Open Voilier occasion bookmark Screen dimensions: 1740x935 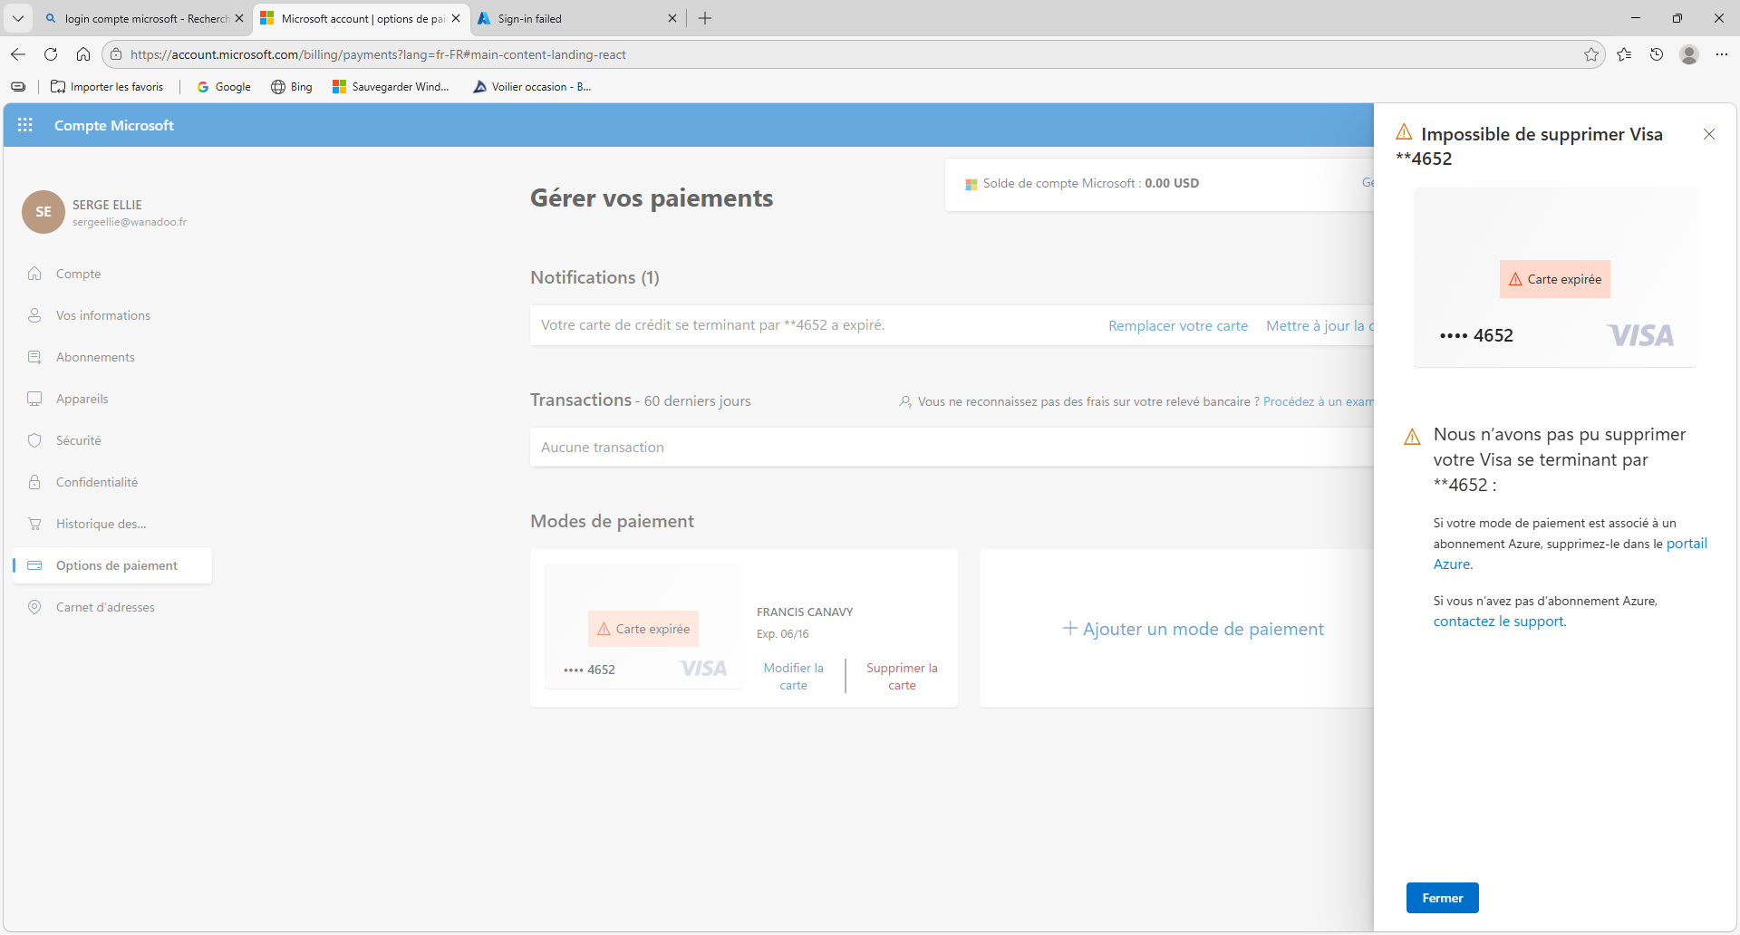[532, 87]
